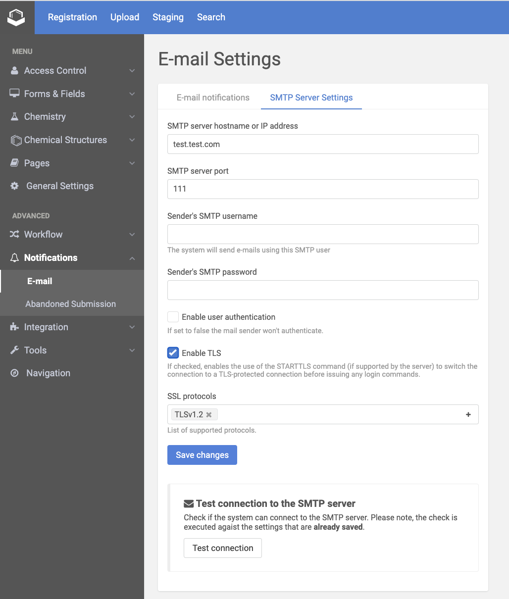Open SSL protocols plus dropdown
The width and height of the screenshot is (509, 599).
(x=468, y=415)
